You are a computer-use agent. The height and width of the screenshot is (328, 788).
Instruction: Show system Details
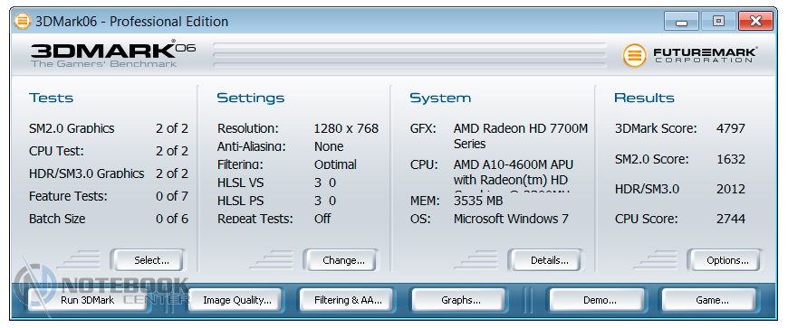pyautogui.click(x=545, y=260)
